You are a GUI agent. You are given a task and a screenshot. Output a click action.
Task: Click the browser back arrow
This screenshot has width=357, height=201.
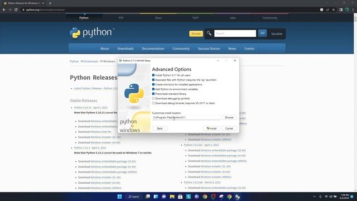[4, 10]
